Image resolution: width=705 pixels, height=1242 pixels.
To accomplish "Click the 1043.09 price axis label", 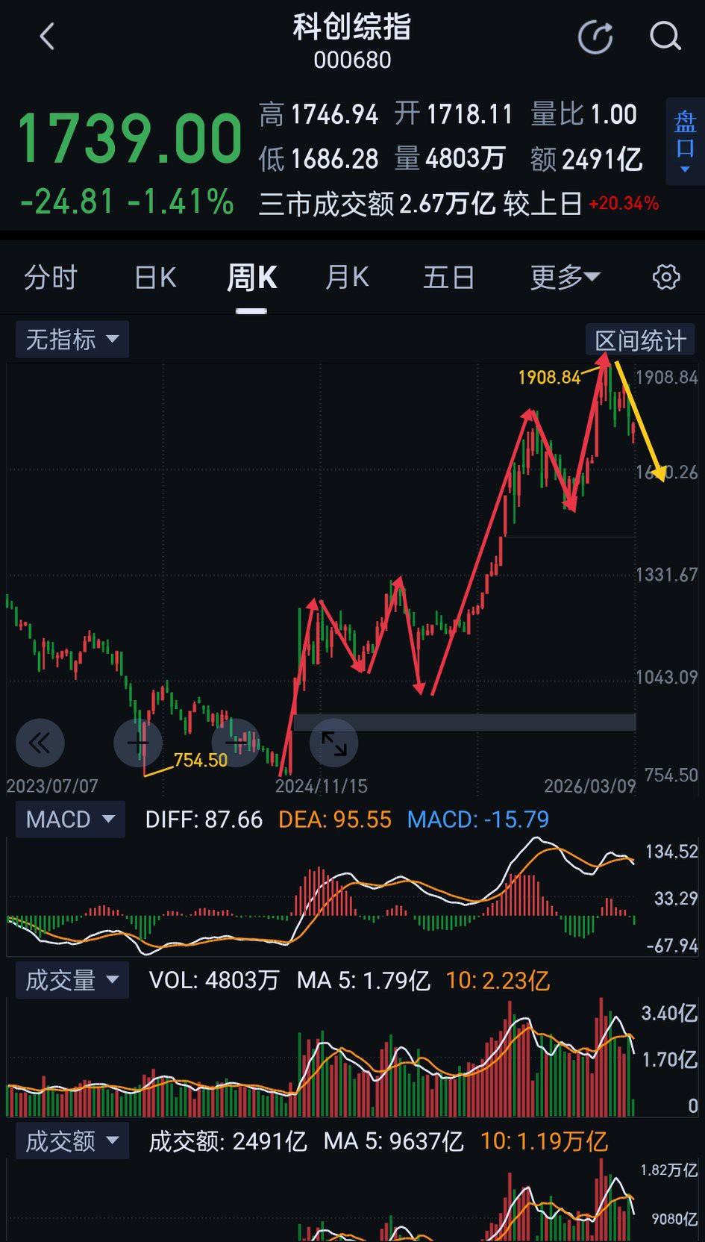I will coord(667,677).
